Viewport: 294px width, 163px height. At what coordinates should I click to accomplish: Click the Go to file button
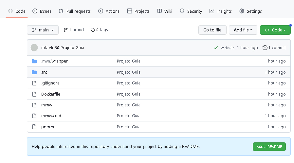(x=212, y=30)
